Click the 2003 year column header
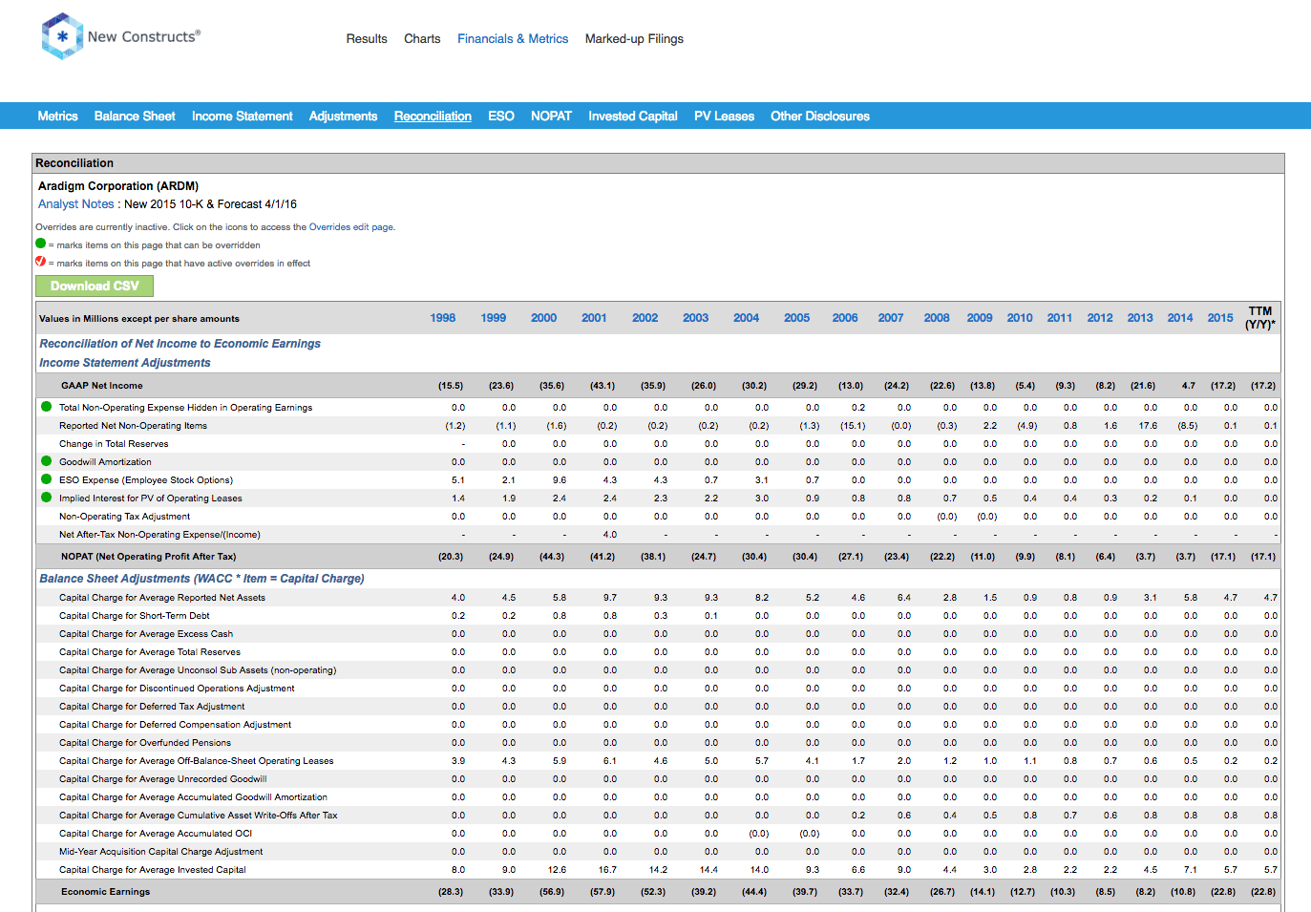The width and height of the screenshot is (1311, 912). tap(696, 318)
